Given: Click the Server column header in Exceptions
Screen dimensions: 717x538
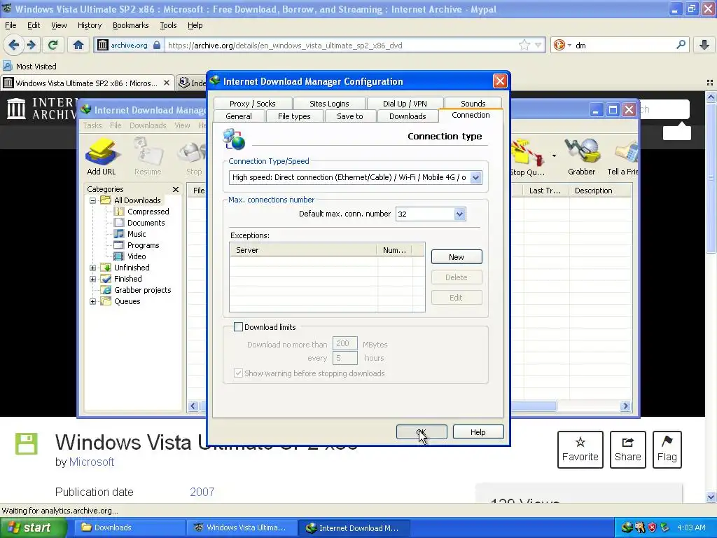Looking at the screenshot, I should (x=303, y=250).
